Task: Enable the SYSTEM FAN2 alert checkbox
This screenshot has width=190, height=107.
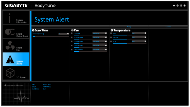Action: [72, 41]
